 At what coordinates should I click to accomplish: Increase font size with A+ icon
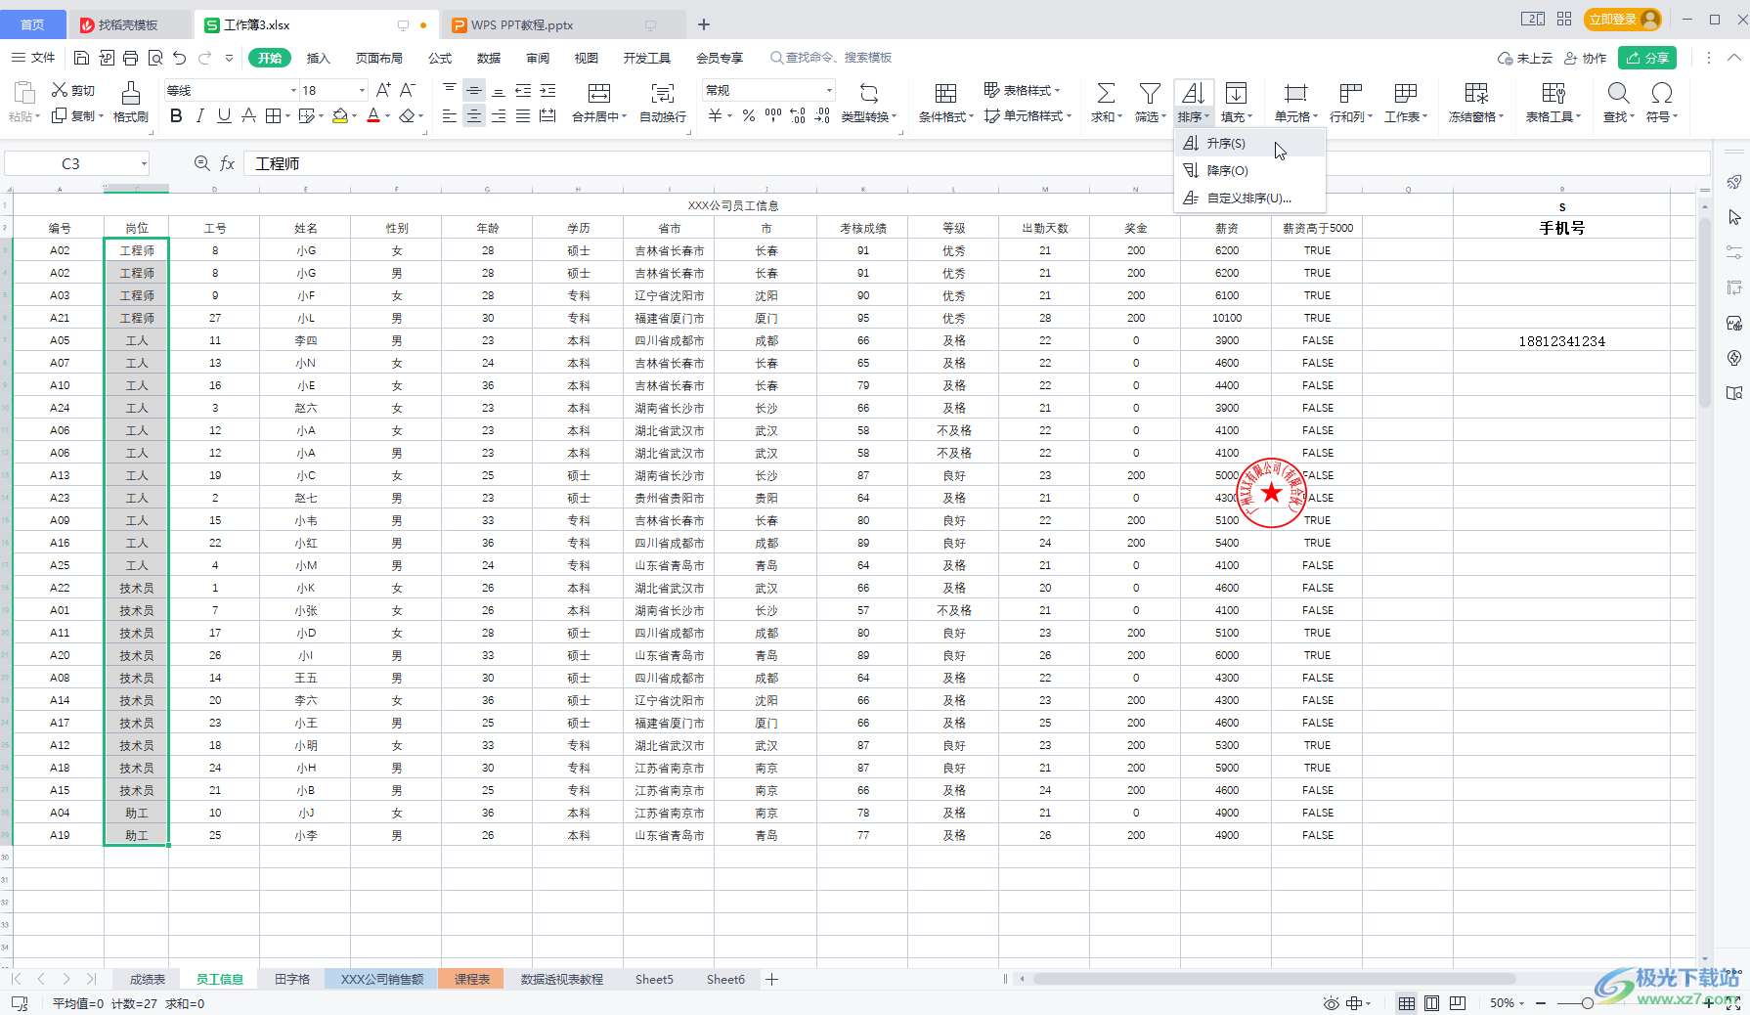pos(383,90)
